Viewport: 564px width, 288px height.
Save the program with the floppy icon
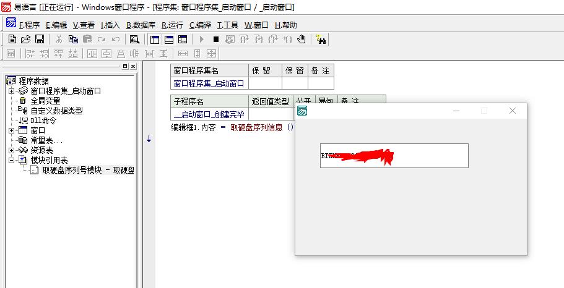tap(39, 39)
